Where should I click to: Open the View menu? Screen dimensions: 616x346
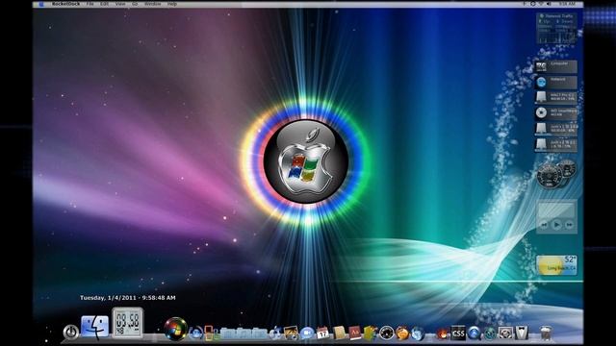(120, 4)
